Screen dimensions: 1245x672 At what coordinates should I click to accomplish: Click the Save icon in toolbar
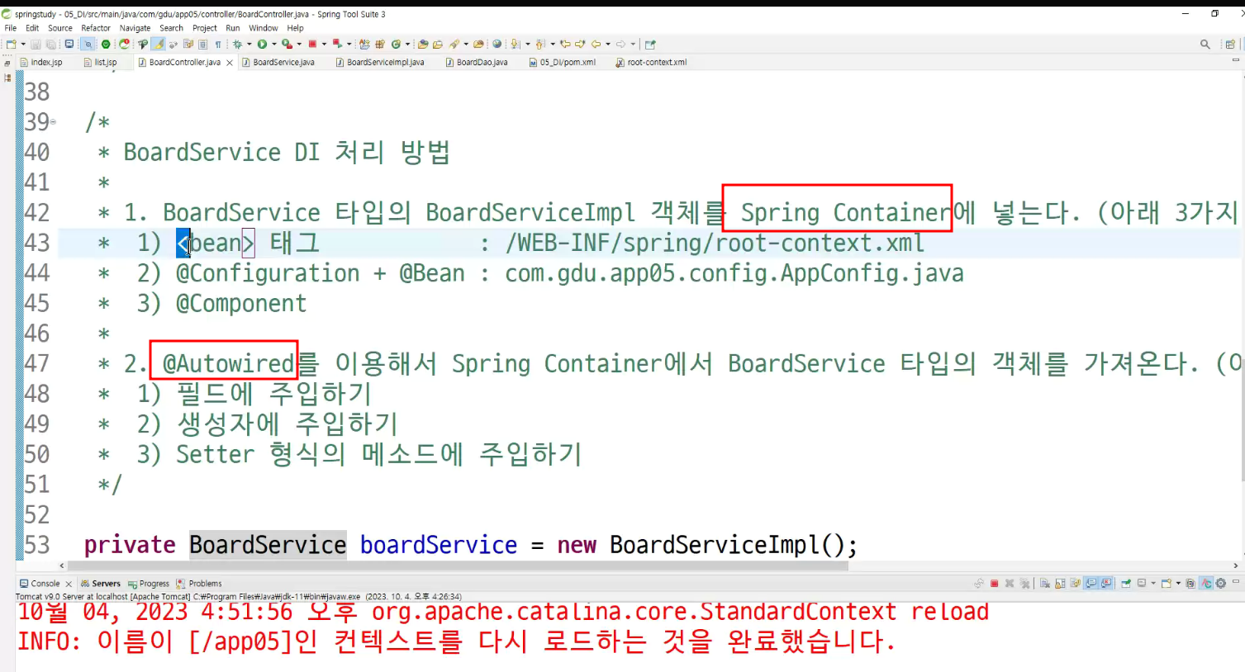coord(36,44)
